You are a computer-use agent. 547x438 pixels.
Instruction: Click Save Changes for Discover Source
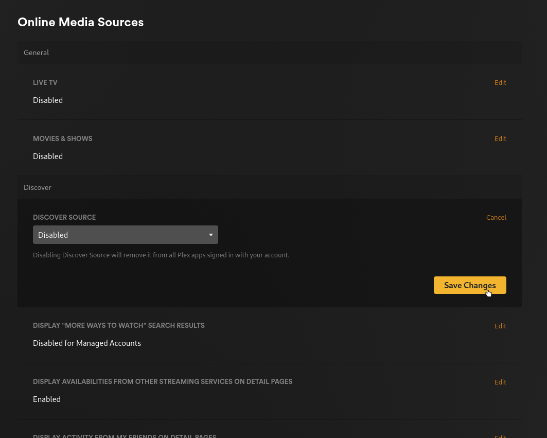click(469, 285)
